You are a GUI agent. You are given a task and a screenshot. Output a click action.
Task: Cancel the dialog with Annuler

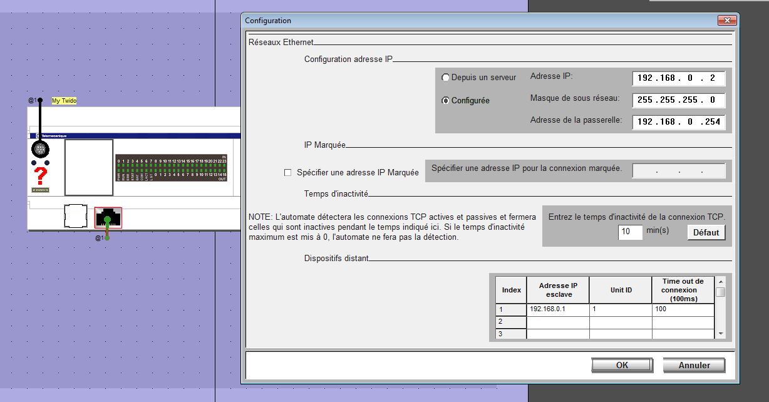(694, 365)
